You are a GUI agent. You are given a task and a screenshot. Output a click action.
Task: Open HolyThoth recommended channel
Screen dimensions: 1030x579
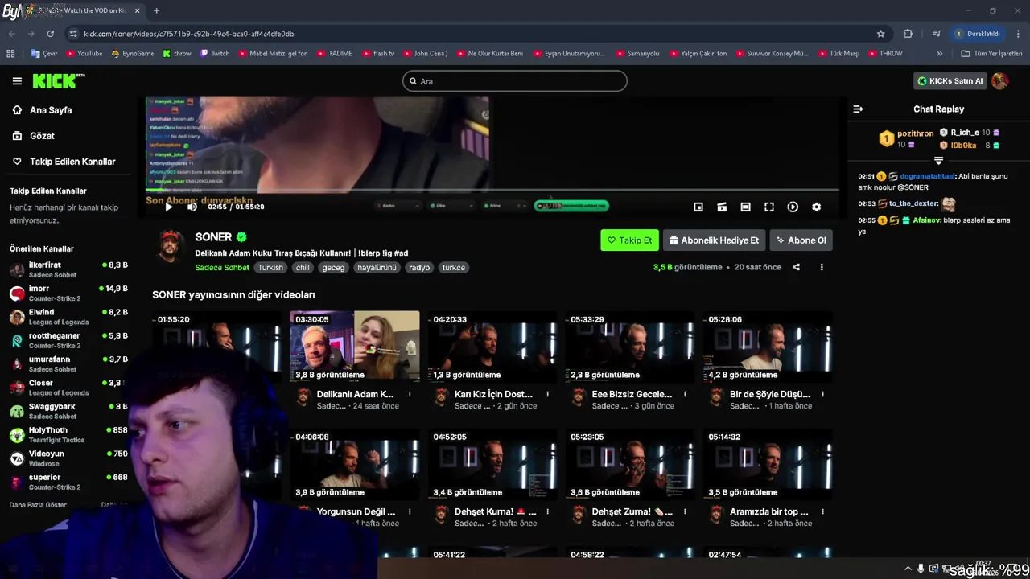coord(69,434)
